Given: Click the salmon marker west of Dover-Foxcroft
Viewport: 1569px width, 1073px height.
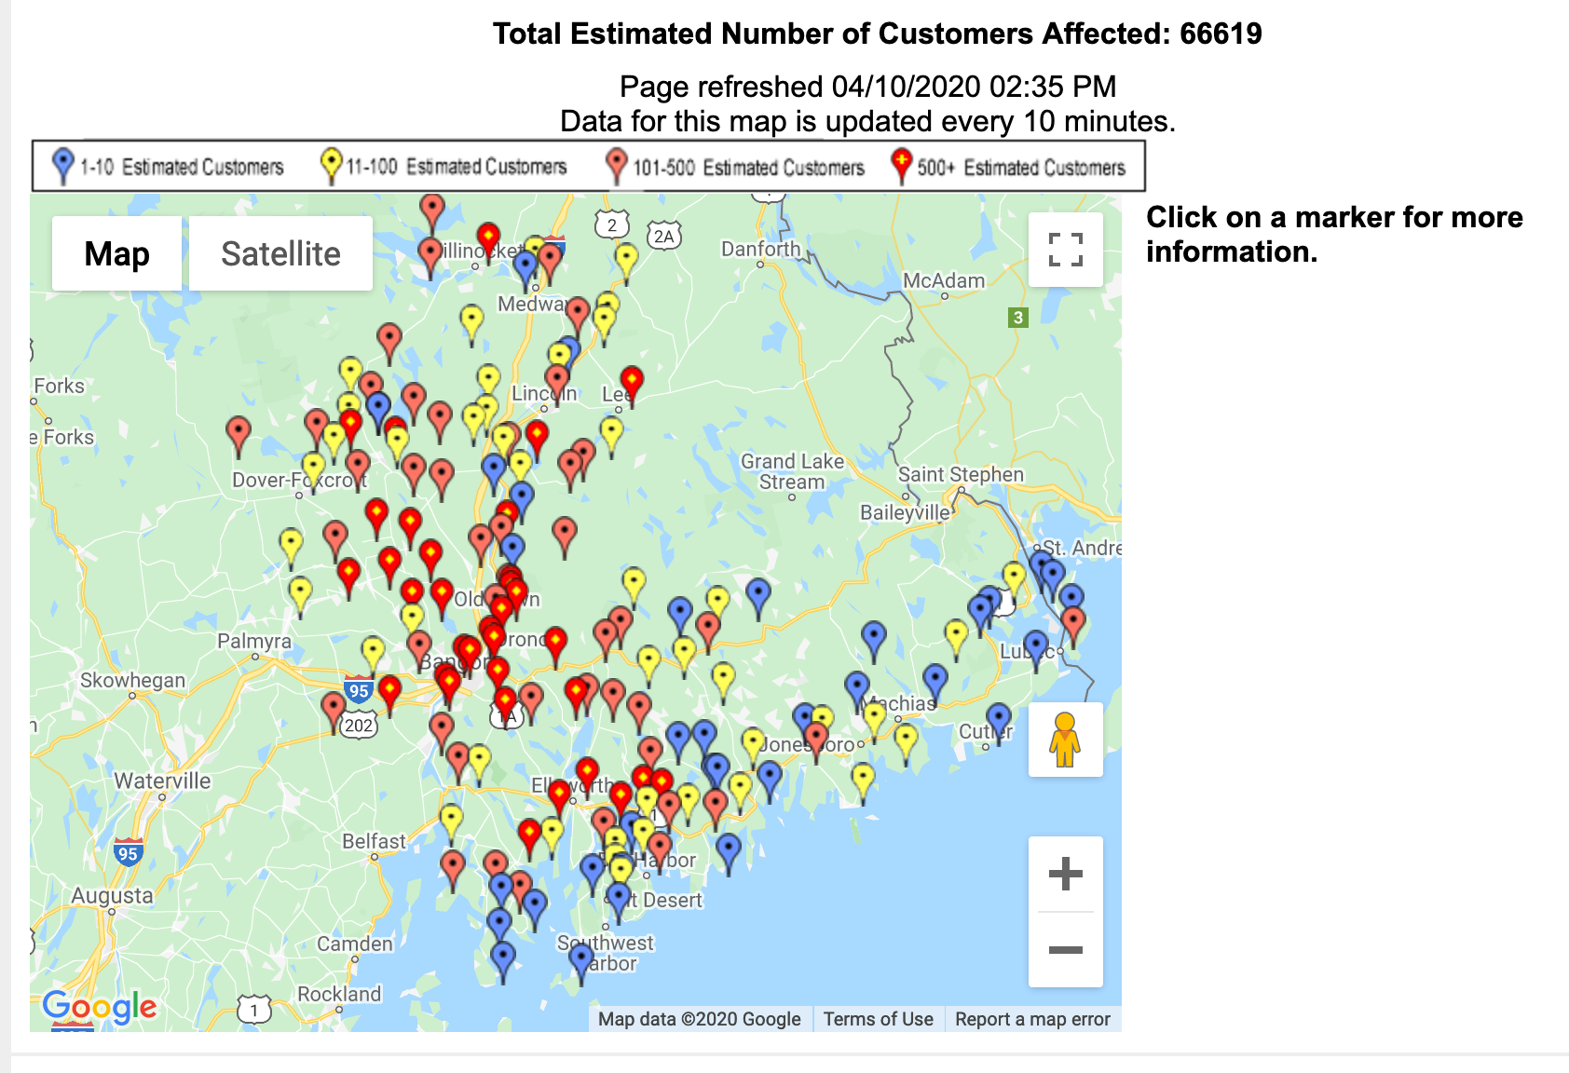Looking at the screenshot, I should coord(239,436).
